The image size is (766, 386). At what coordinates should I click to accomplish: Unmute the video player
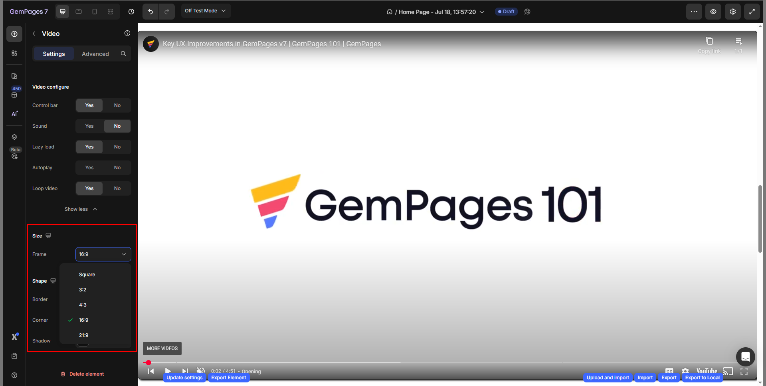coord(201,371)
